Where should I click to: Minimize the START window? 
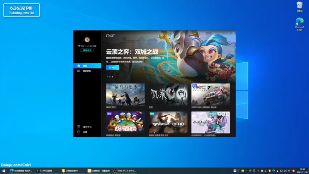(229, 33)
